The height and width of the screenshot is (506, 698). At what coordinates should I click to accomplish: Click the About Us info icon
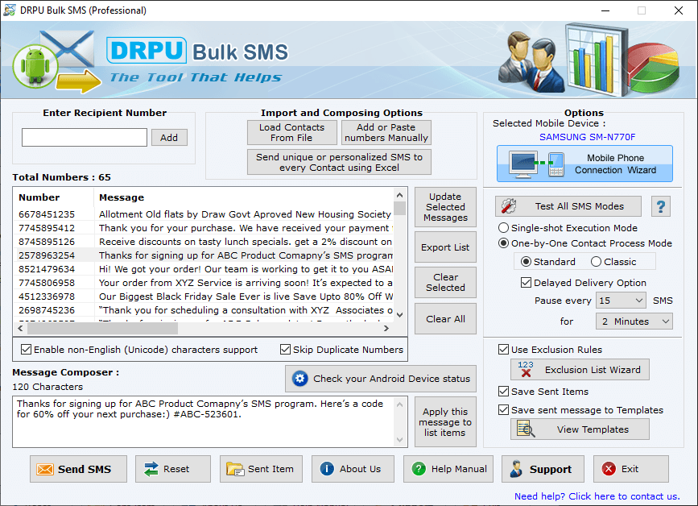tap(327, 469)
